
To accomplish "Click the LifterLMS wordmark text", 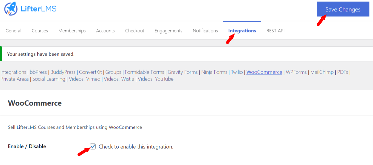I will tap(38, 9).
